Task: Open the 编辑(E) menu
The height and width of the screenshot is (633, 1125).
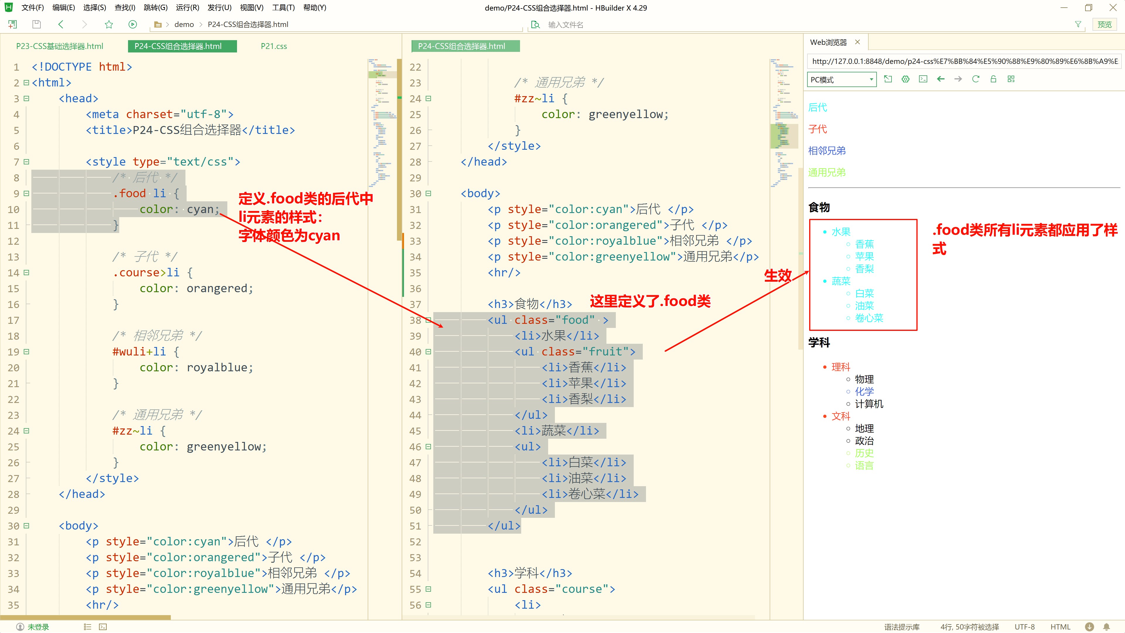Action: click(x=64, y=7)
